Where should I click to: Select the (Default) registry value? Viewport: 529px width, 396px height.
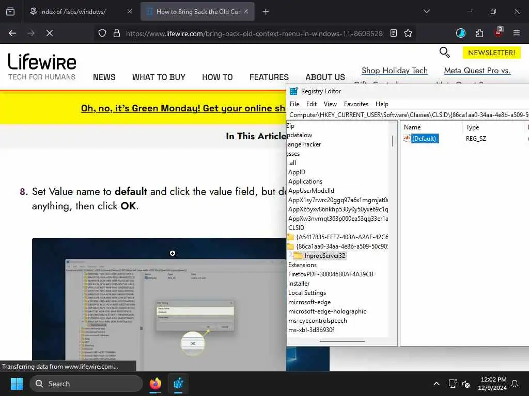[424, 138]
